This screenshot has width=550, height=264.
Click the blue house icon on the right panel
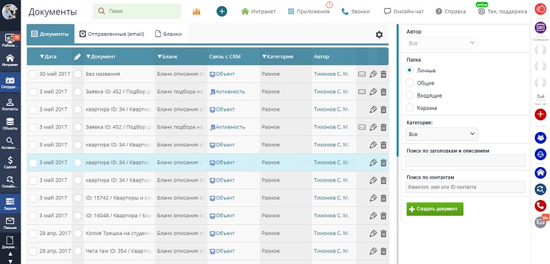coord(540,172)
